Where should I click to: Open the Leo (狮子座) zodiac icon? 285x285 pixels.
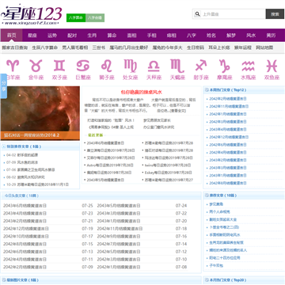point(107,66)
